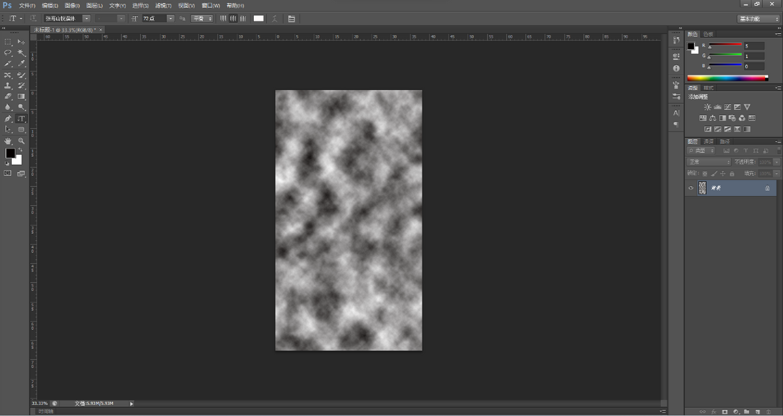The image size is (783, 416).
Task: Pick the Pen tool
Action: [x=8, y=119]
